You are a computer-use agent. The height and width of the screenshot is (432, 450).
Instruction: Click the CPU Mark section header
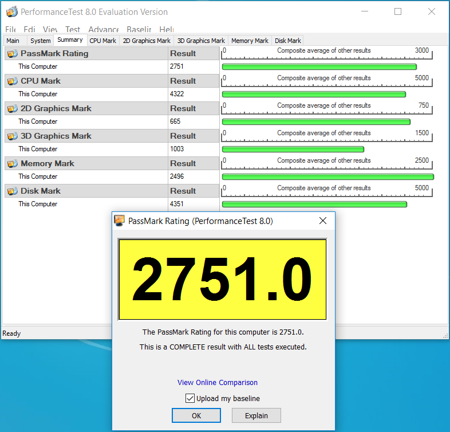pyautogui.click(x=86, y=81)
